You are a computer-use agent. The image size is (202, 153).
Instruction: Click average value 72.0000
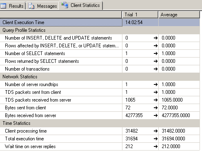(x=170, y=108)
